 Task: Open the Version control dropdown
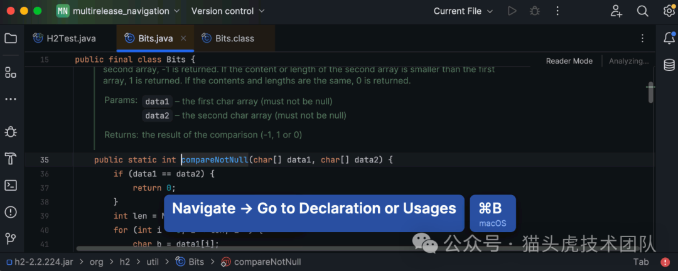point(228,11)
